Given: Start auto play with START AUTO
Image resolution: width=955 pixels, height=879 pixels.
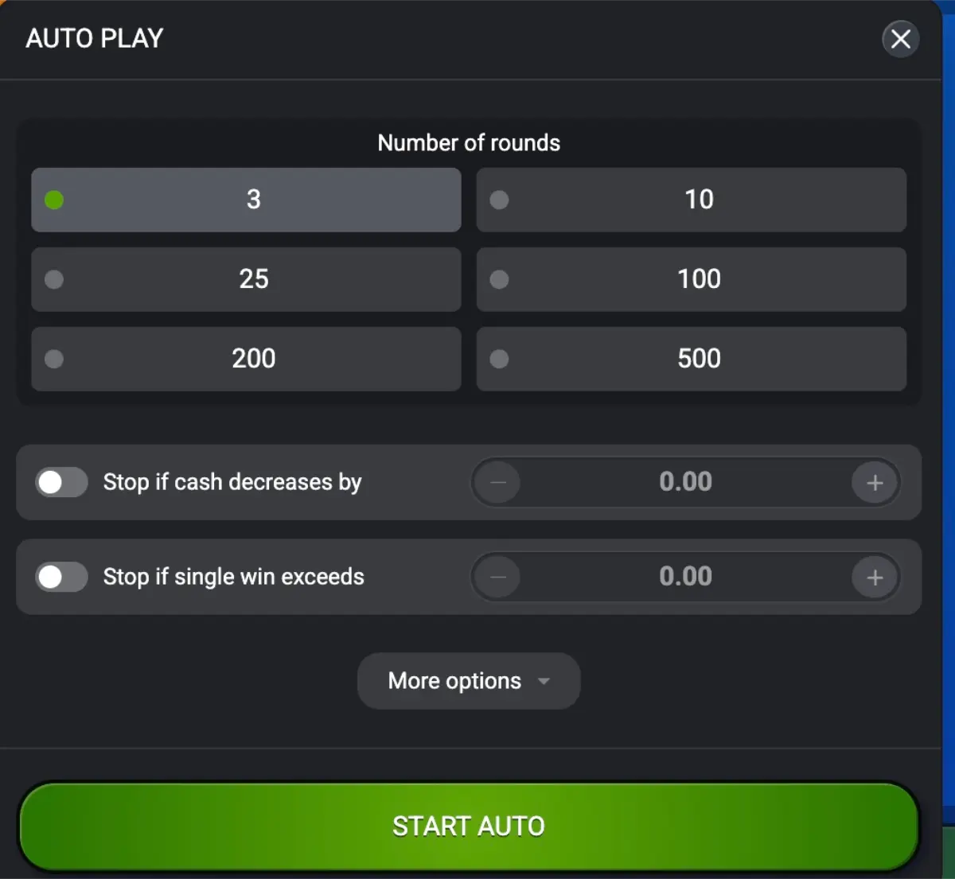Looking at the screenshot, I should pyautogui.click(x=469, y=826).
